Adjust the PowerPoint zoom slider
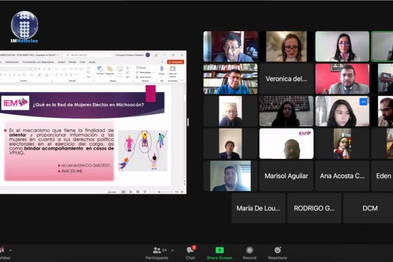 [x=159, y=192]
